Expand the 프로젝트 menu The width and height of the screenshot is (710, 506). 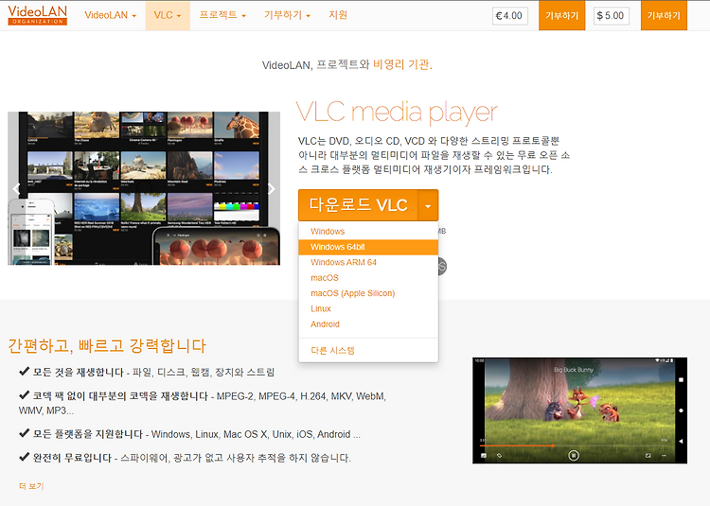click(222, 15)
